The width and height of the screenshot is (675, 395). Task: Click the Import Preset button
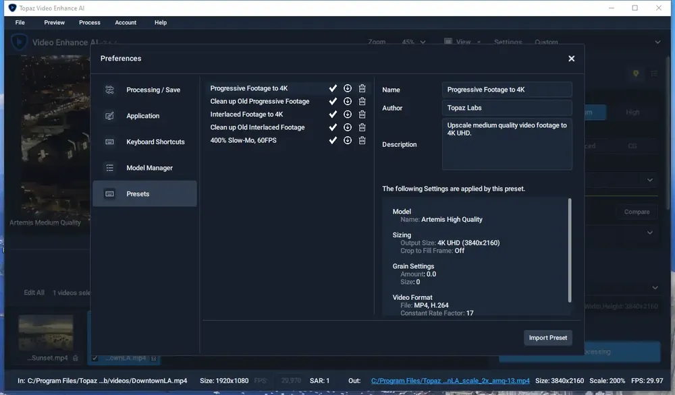tap(547, 338)
